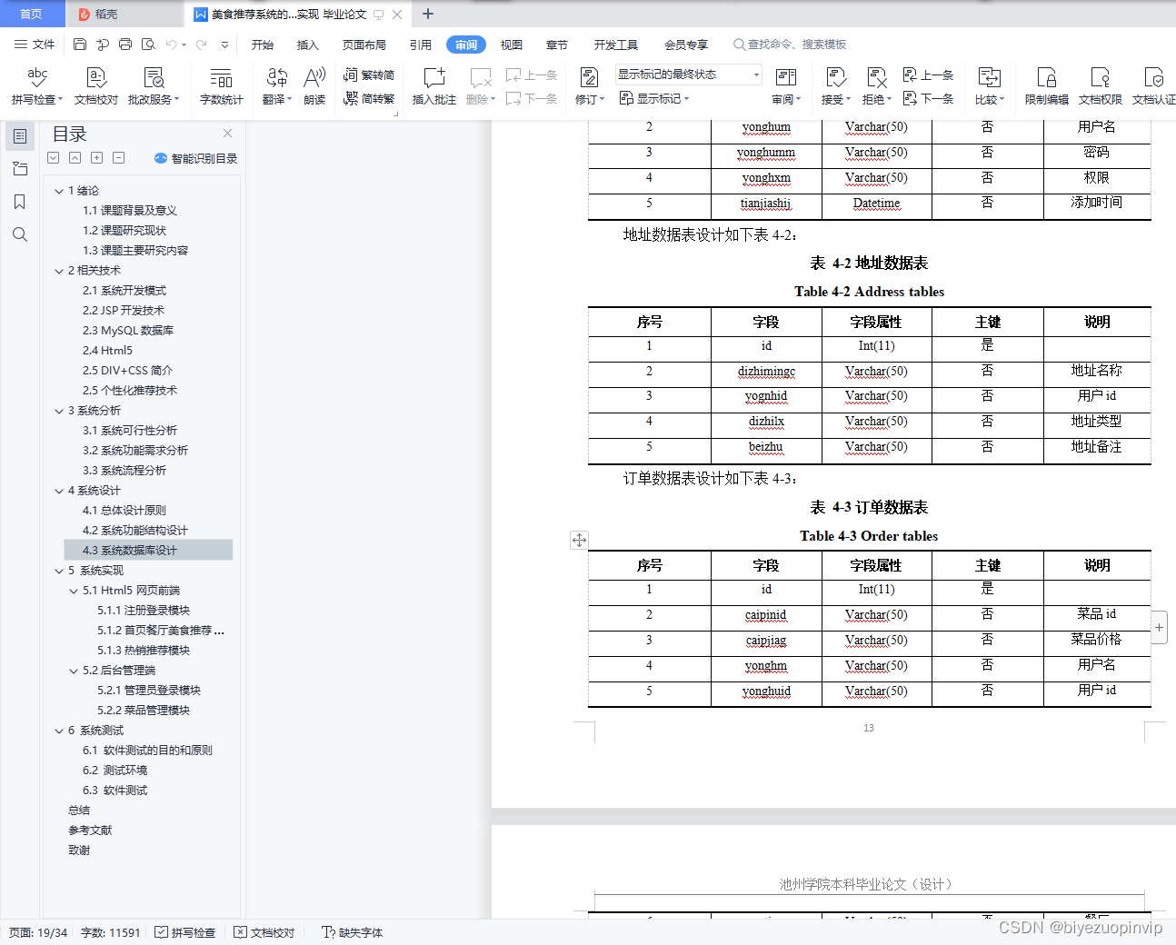
Task: Click the track changes icon (修订)
Action: [589, 78]
